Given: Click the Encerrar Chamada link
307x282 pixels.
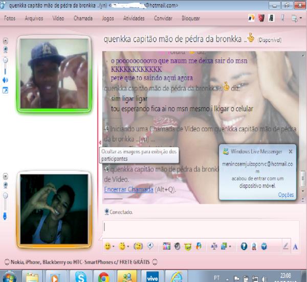Looking at the screenshot, I should pos(128,190).
